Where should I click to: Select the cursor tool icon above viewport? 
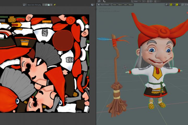pos(104,2)
